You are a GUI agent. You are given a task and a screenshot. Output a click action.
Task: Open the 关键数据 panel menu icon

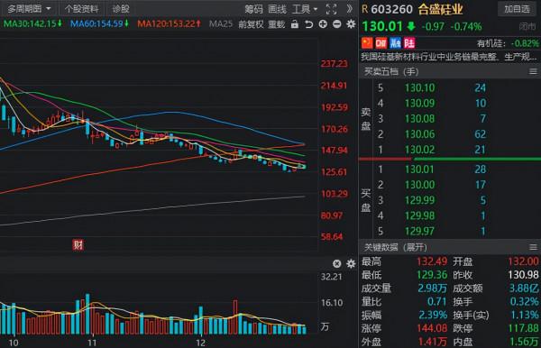533,247
